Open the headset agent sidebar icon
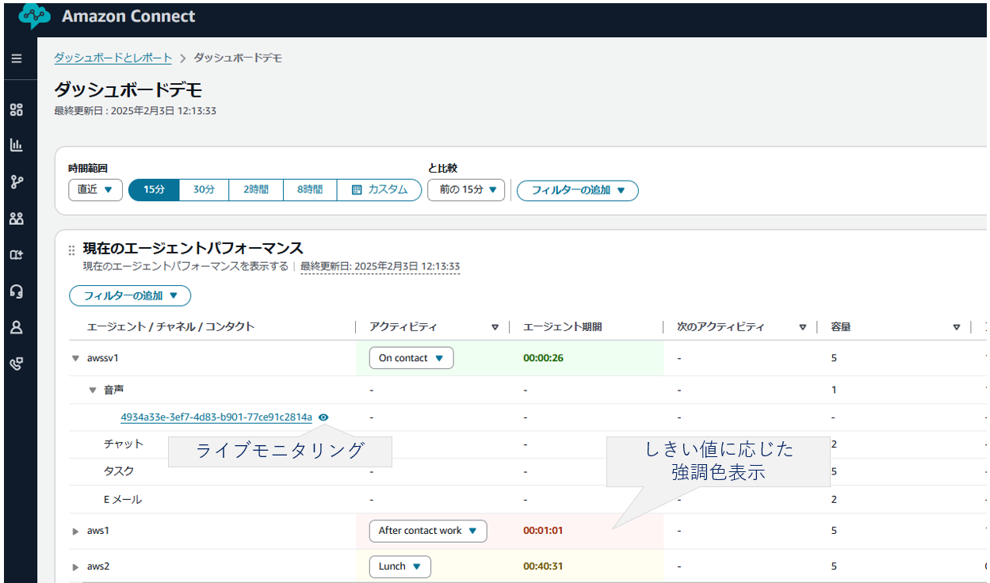Viewport: 990px width, 583px height. (x=17, y=291)
